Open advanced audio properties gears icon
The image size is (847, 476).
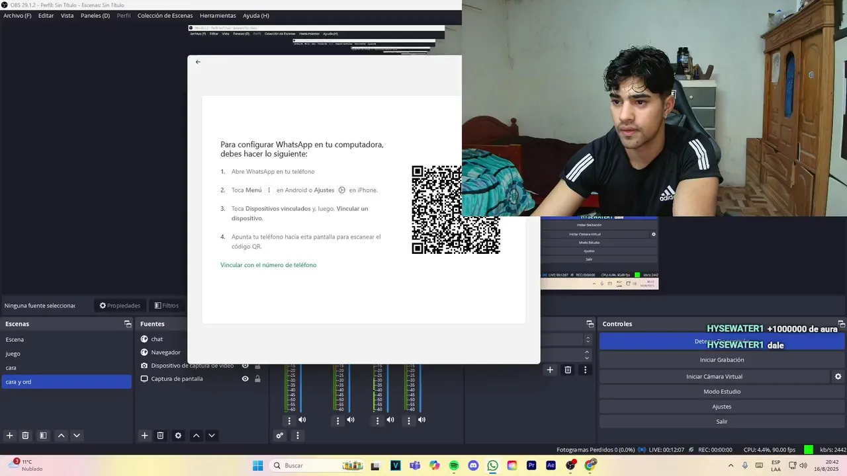280,436
